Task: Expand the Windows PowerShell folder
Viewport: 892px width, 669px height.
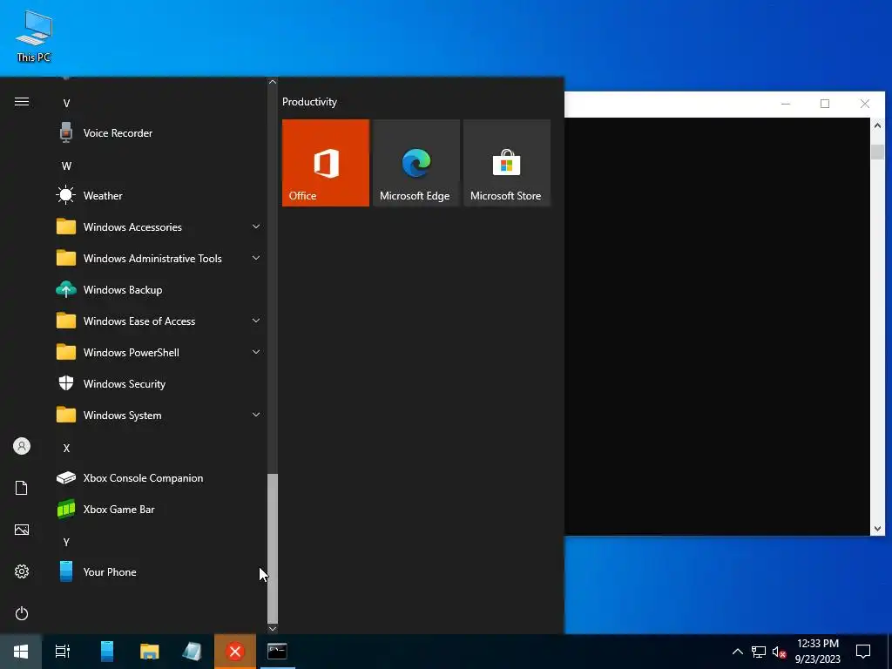Action: click(x=159, y=353)
